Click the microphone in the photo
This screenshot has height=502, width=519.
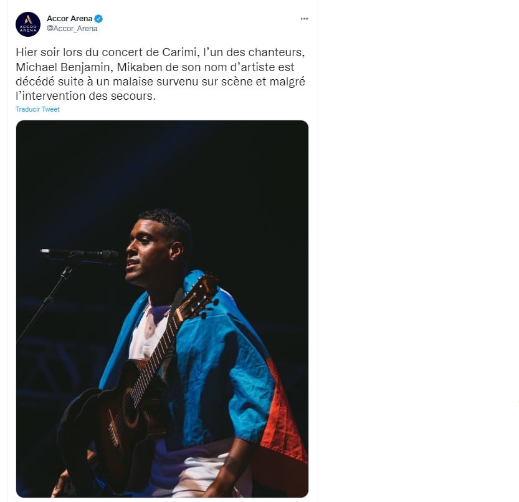pyautogui.click(x=80, y=255)
